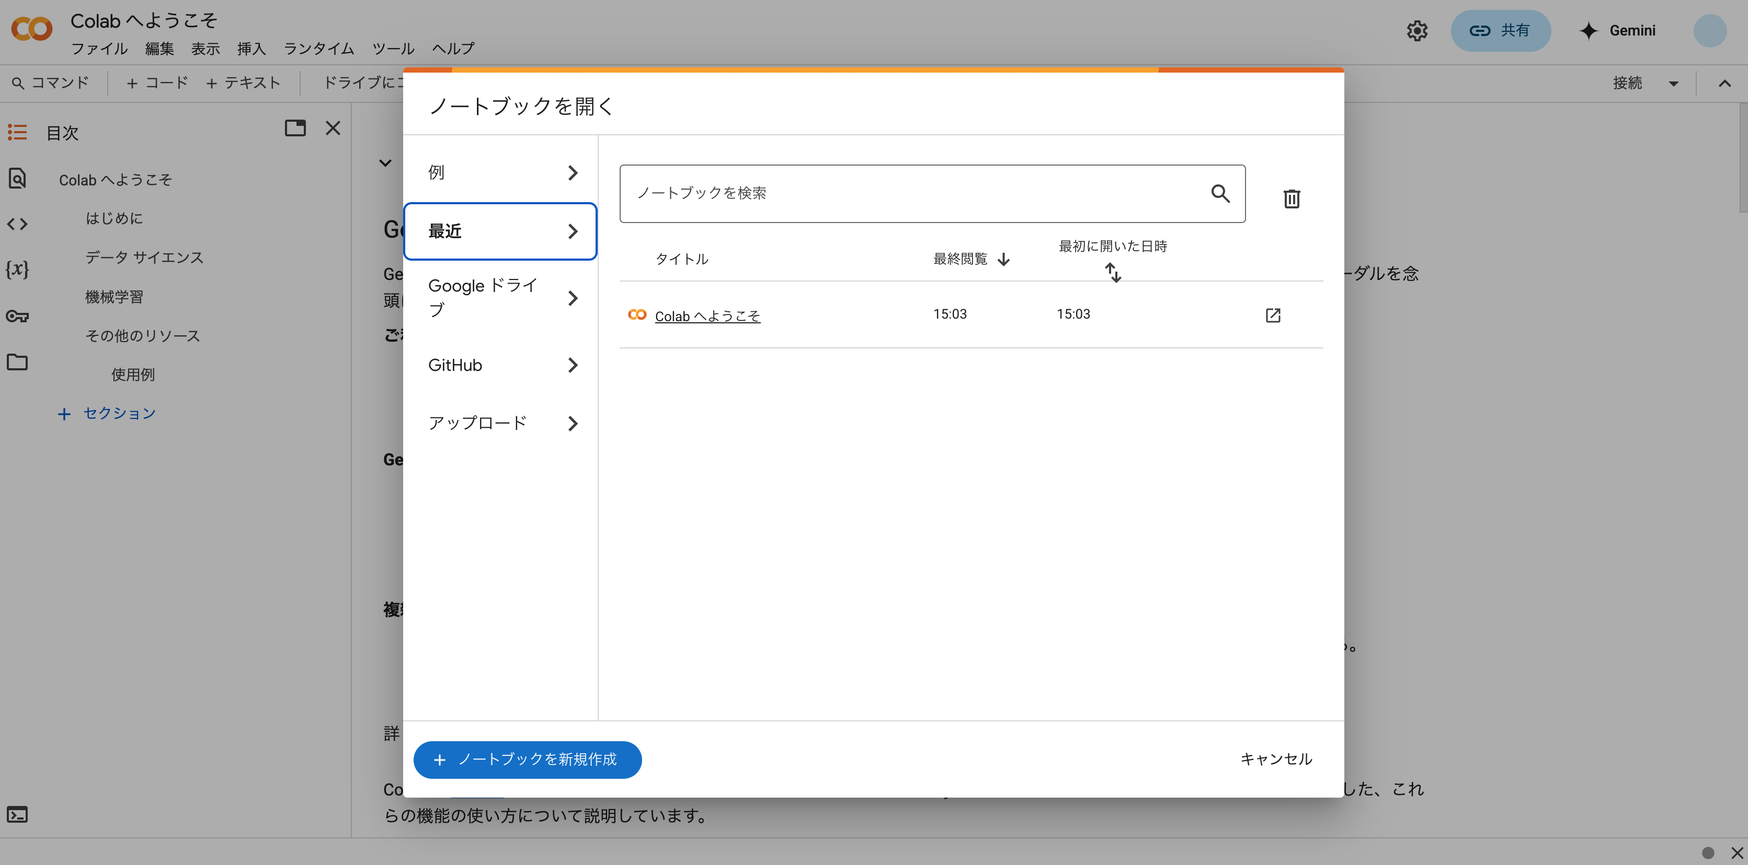The height and width of the screenshot is (865, 1748).
Task: Open the code snippets sidebar icon
Action: pyautogui.click(x=17, y=224)
